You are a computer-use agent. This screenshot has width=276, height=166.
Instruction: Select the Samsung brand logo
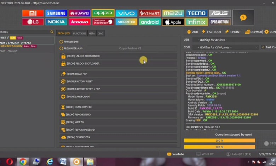(56, 13)
